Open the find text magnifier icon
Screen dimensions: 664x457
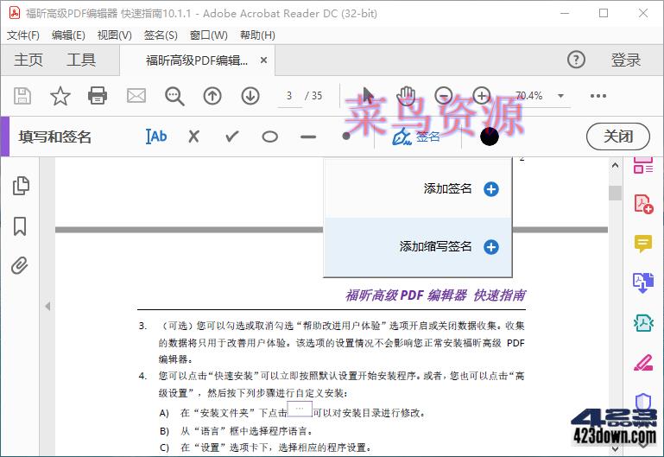point(174,96)
